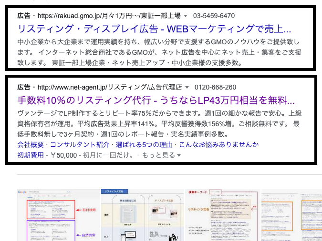Click net-agent description starting ヴァンテージでLP制作
This screenshot has width=322, height=241.
coord(159,124)
